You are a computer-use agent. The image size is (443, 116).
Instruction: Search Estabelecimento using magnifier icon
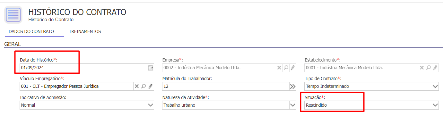coord(428,68)
